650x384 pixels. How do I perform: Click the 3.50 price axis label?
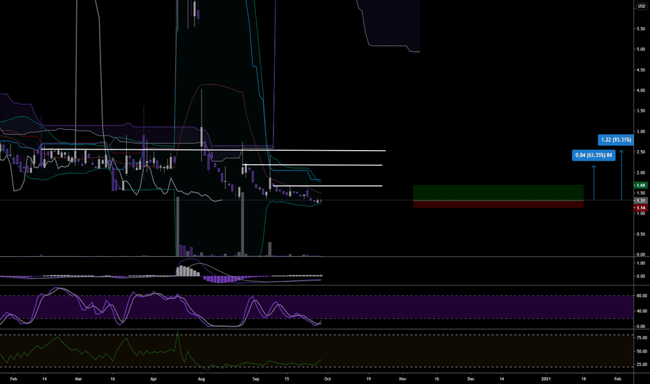click(x=640, y=111)
